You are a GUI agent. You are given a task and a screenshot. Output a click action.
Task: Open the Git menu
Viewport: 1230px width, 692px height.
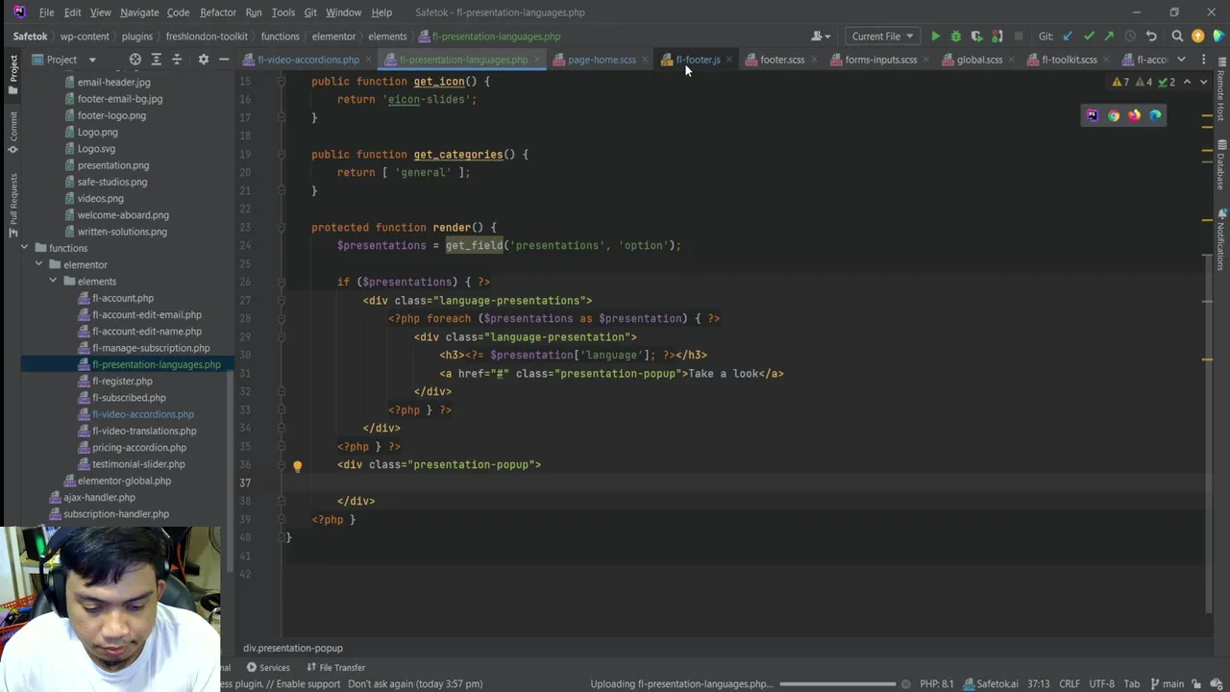point(310,12)
